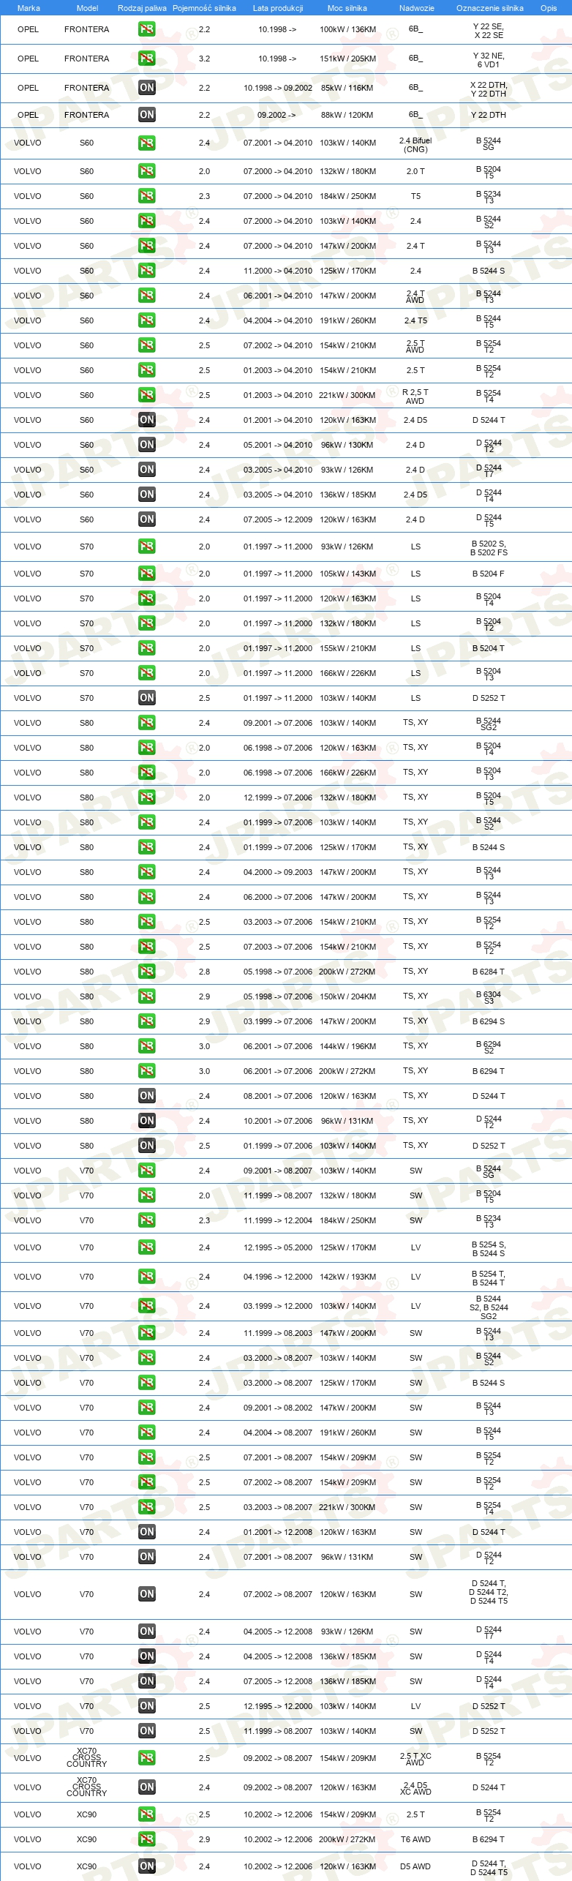
Task: Click petrol icon in XC70 Cross Country 2.5 row
Action: click(x=146, y=1758)
